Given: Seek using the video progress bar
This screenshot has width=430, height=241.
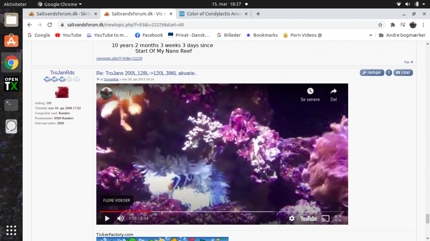Looking at the screenshot, I should 222,212.
